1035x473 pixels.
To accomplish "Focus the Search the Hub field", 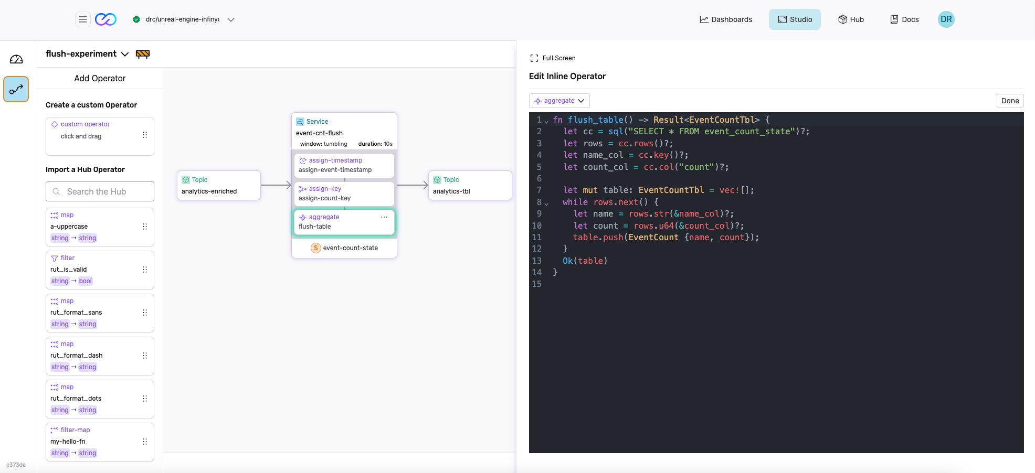I will [100, 191].
